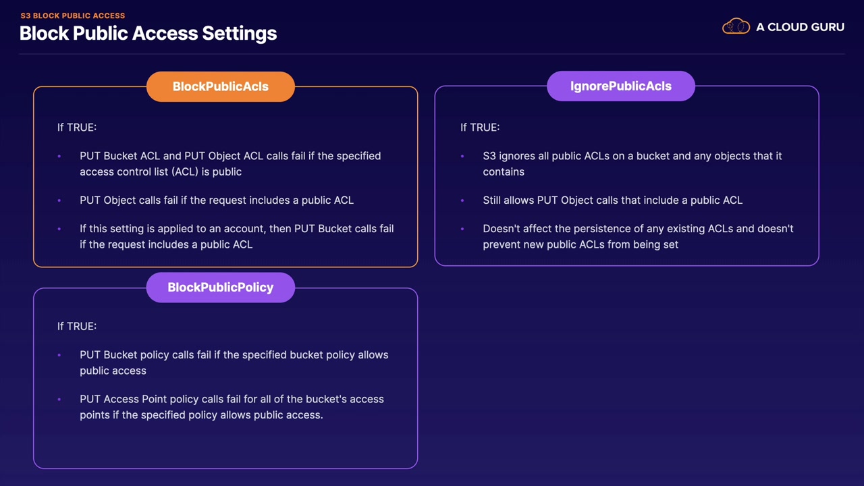Screen dimensions: 864x486
Task: Click 'PUT Object calls fail if the request' sentence
Action: (216, 200)
